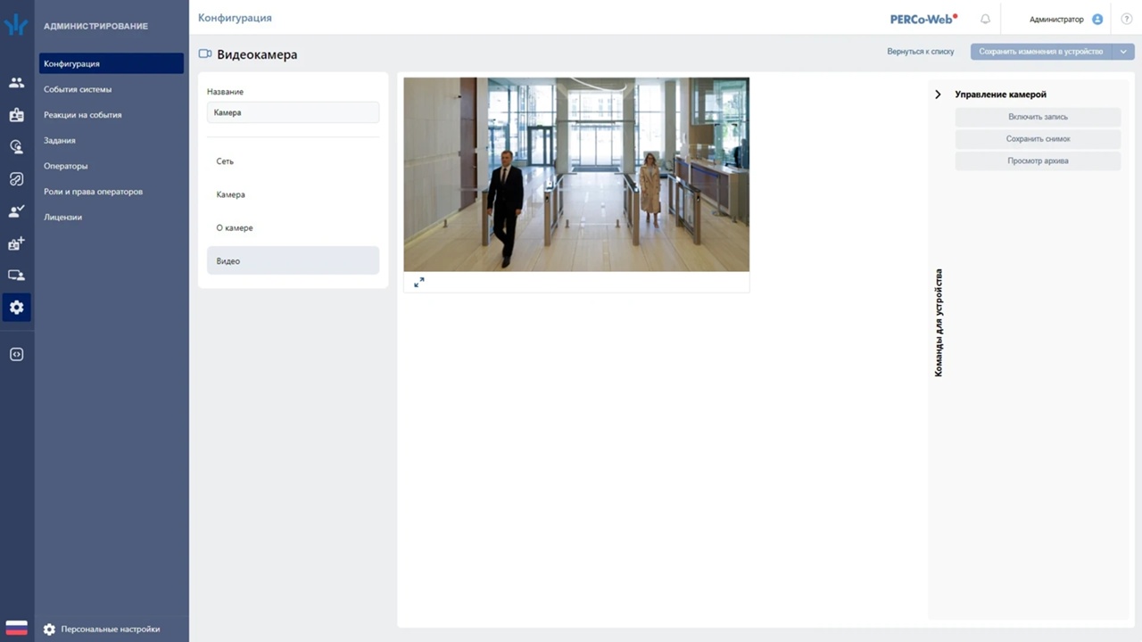This screenshot has height=642, width=1142.
Task: Expand the video preview to fullscreen
Action: [x=419, y=282]
